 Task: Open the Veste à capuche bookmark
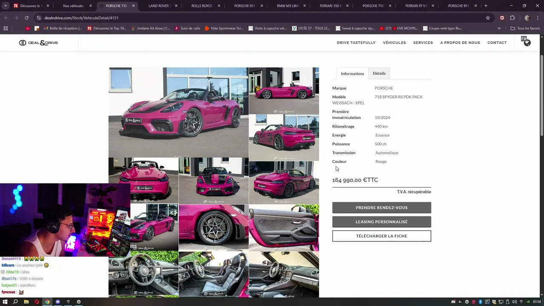(x=268, y=28)
